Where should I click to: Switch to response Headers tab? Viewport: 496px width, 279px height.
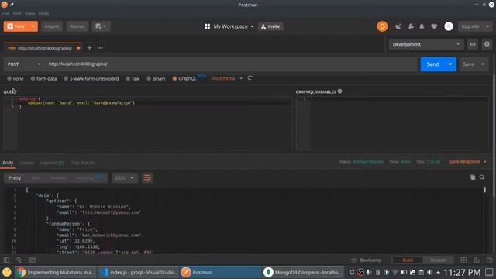point(52,163)
